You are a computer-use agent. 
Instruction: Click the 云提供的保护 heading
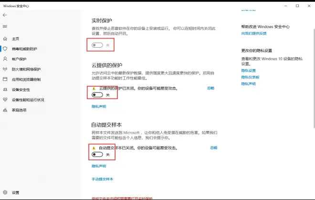point(107,65)
